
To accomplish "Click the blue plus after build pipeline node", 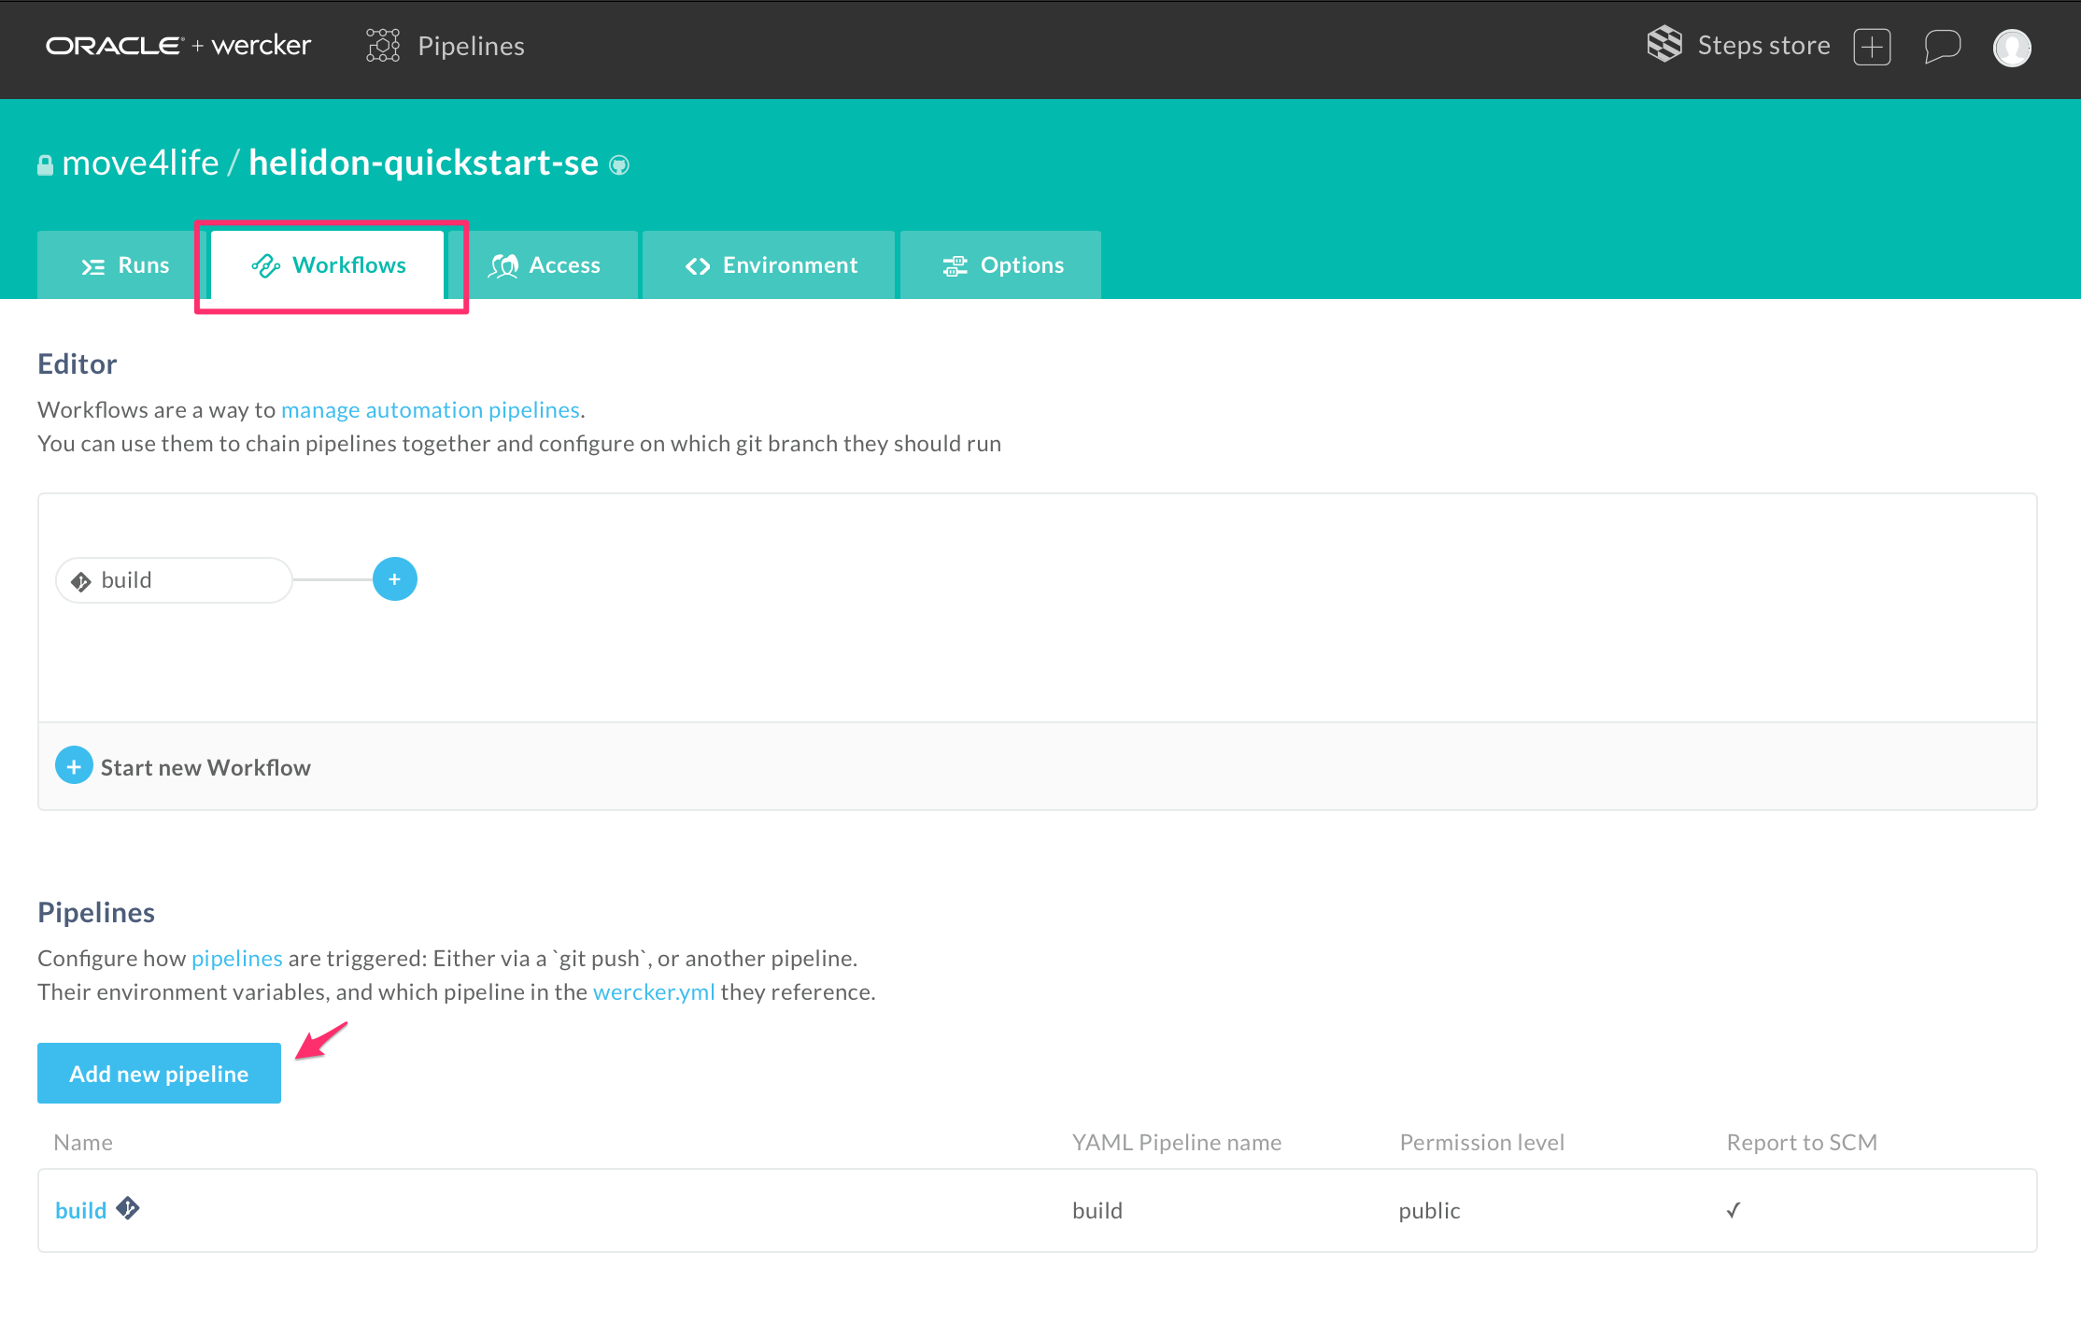I will (394, 579).
